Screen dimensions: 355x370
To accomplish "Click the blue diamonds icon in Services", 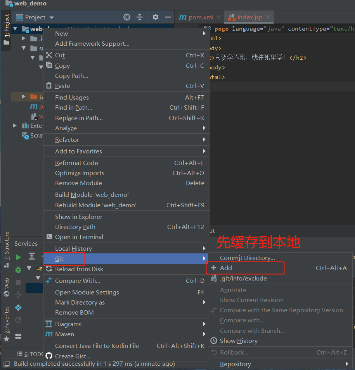I will tap(18, 308).
